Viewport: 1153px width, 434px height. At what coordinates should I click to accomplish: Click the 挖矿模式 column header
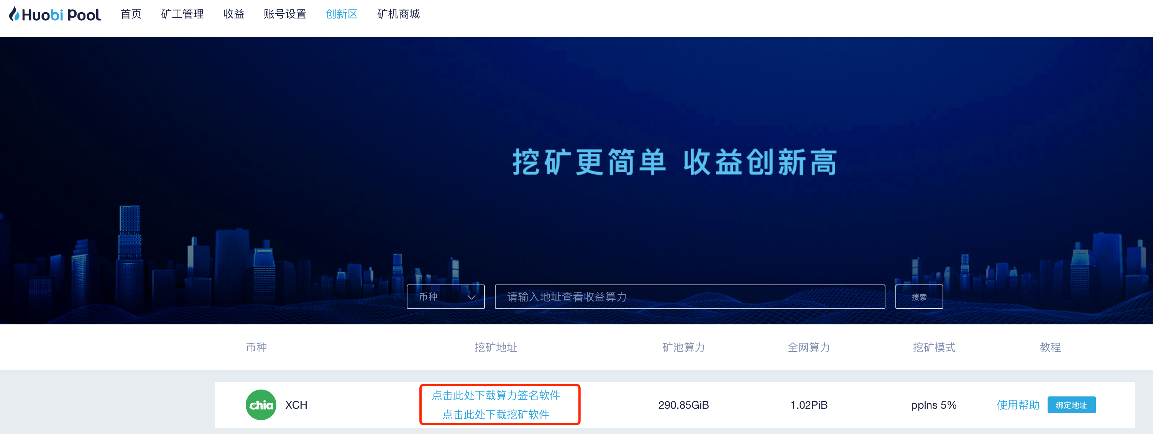click(x=934, y=347)
